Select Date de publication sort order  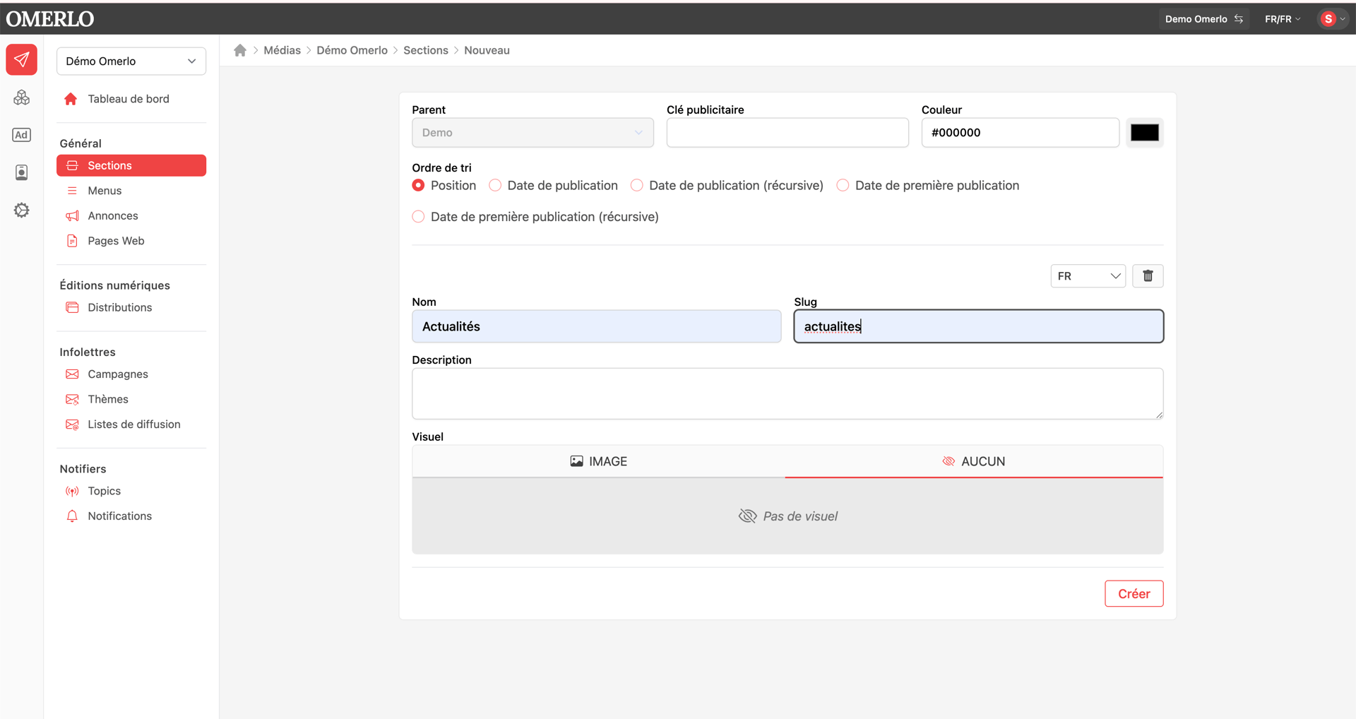[495, 185]
